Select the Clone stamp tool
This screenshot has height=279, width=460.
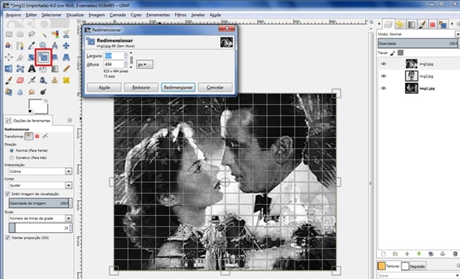55,80
